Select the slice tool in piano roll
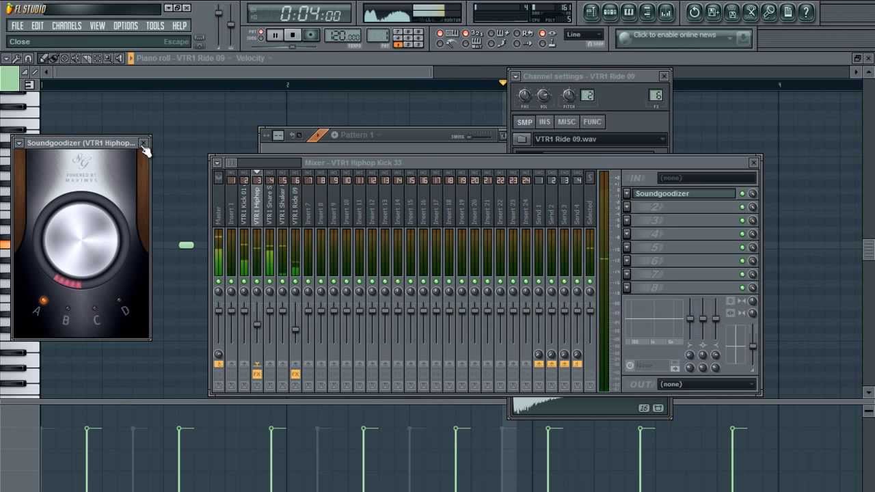 (86, 58)
